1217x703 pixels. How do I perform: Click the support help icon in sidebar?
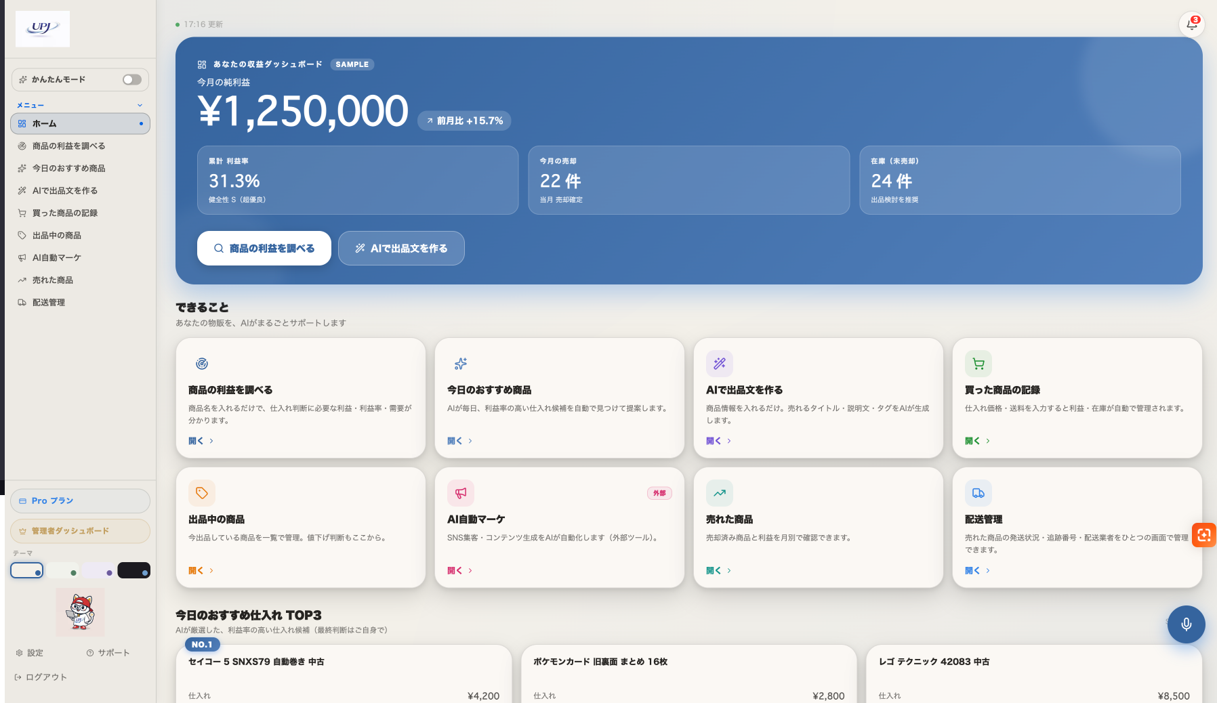pyautogui.click(x=90, y=653)
